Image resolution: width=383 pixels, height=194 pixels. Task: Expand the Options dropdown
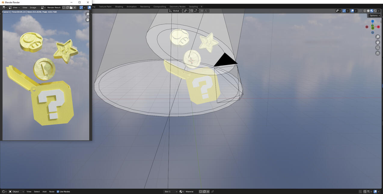point(375,16)
